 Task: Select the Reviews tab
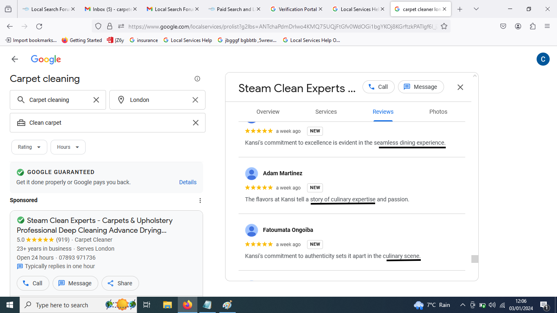pyautogui.click(x=383, y=112)
